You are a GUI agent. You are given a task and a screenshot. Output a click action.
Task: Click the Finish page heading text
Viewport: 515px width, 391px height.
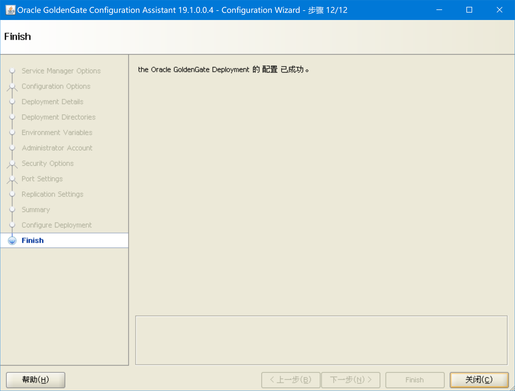pos(17,37)
